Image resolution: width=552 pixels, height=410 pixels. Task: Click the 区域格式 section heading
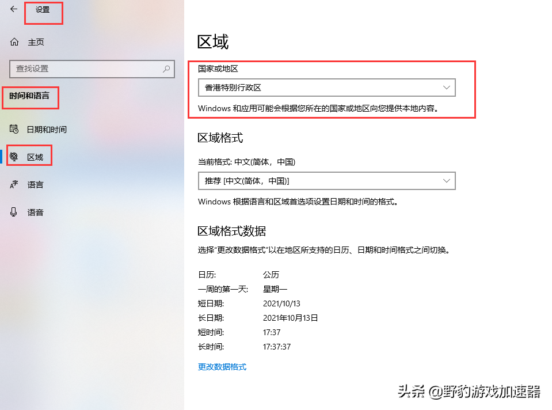coord(220,138)
